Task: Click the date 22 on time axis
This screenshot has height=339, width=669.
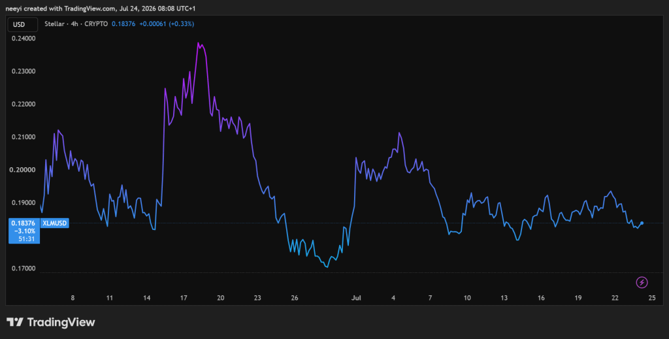Action: (x=615, y=298)
